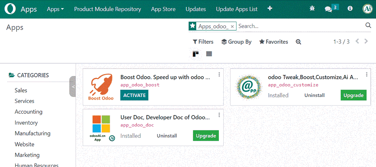The image size is (376, 167).
Task: Open the Favorites dropdown
Action: tap(273, 42)
